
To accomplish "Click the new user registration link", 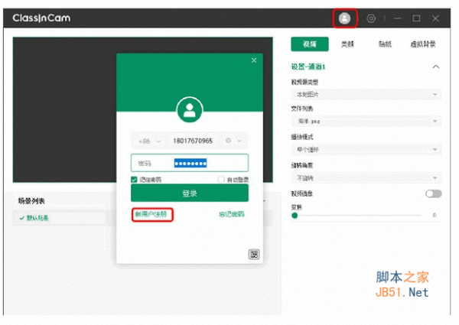I will (151, 214).
